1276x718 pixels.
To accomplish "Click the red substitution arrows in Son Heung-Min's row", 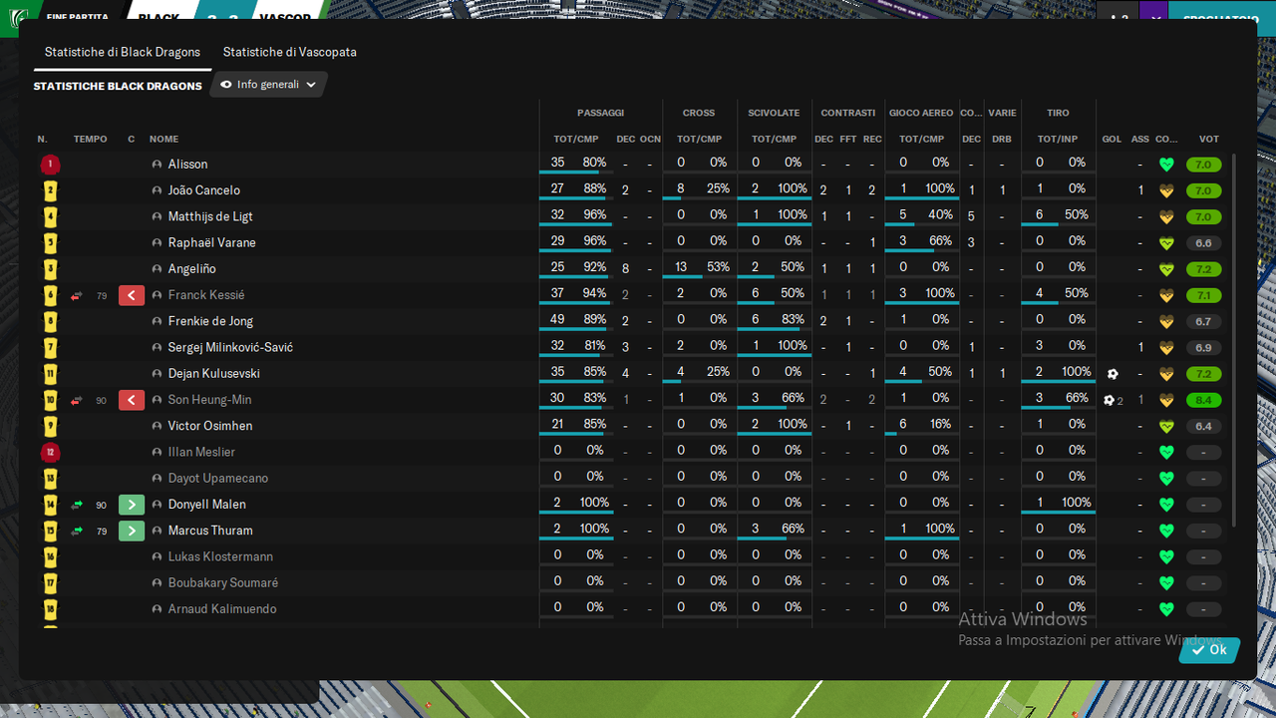I will 77,400.
